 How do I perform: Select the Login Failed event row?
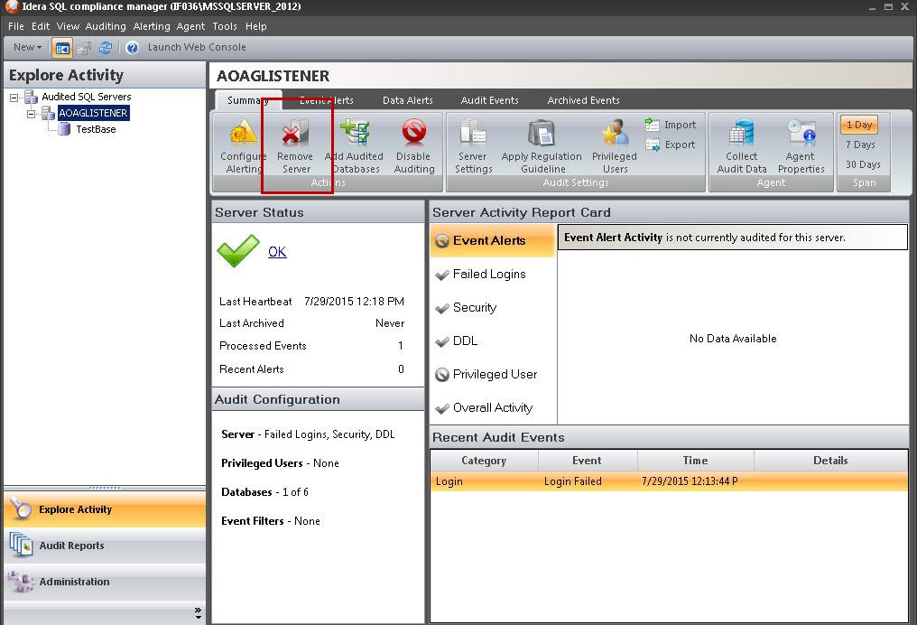[669, 481]
